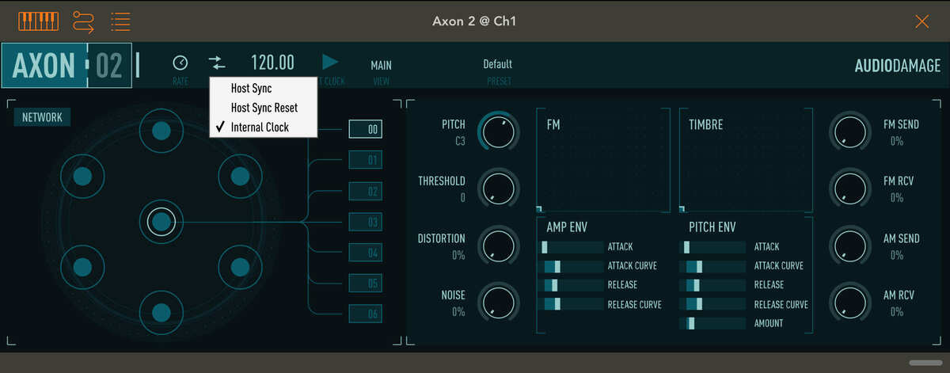The image size is (950, 373).
Task: Click the AXON 02 logo
Action: [x=66, y=65]
